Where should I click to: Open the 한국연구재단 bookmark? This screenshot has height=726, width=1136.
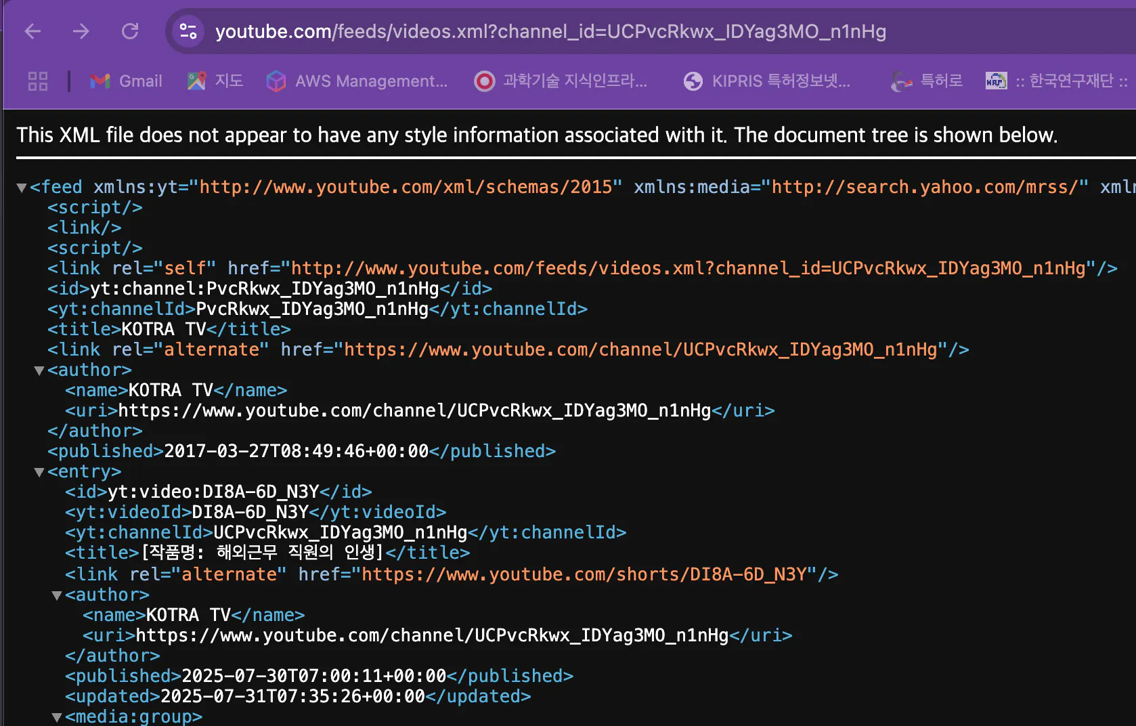click(x=1057, y=81)
